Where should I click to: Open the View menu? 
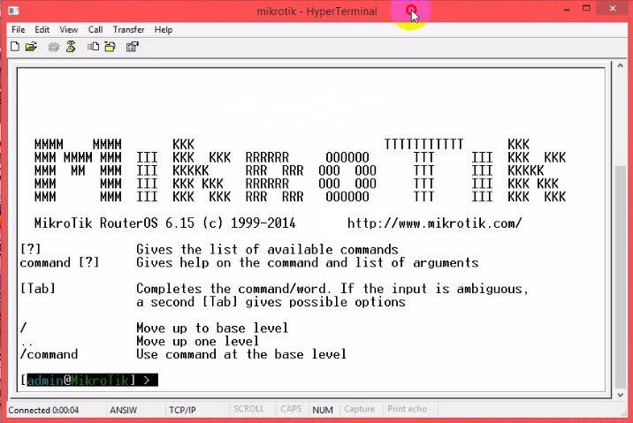click(69, 29)
